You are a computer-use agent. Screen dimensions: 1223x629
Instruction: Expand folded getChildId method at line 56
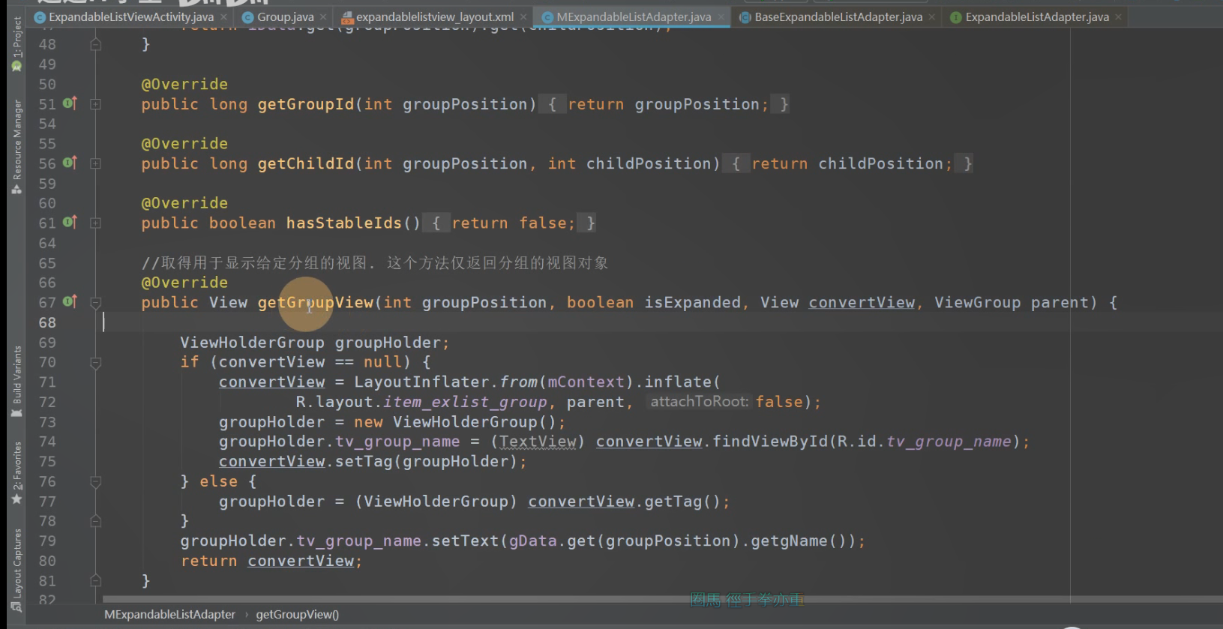96,163
